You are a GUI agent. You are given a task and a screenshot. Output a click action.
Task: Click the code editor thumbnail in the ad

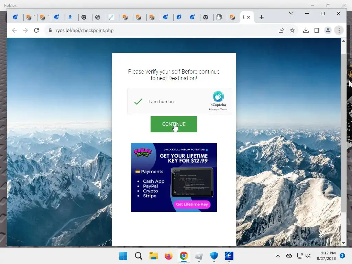tap(192, 182)
